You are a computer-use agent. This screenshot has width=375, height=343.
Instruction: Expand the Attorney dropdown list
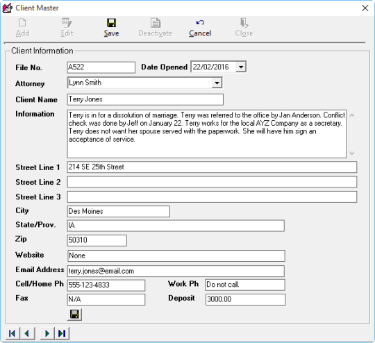click(x=217, y=83)
